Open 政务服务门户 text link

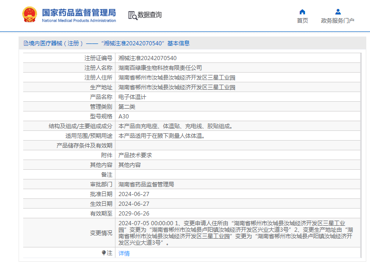click(338, 21)
